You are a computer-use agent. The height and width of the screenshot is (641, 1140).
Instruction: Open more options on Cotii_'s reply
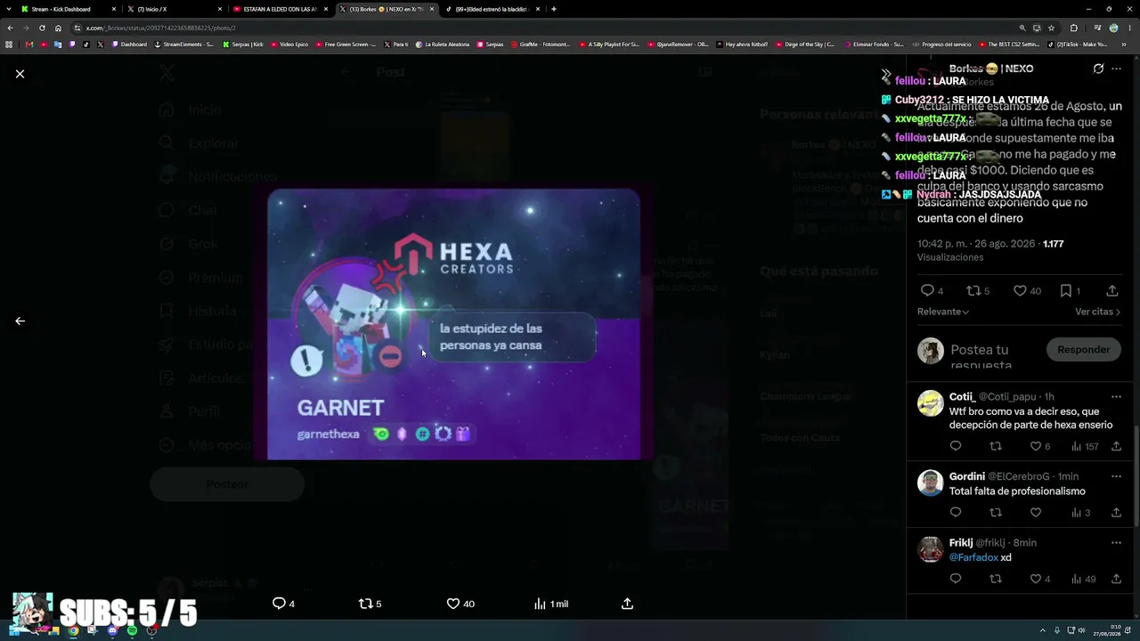[1116, 396]
